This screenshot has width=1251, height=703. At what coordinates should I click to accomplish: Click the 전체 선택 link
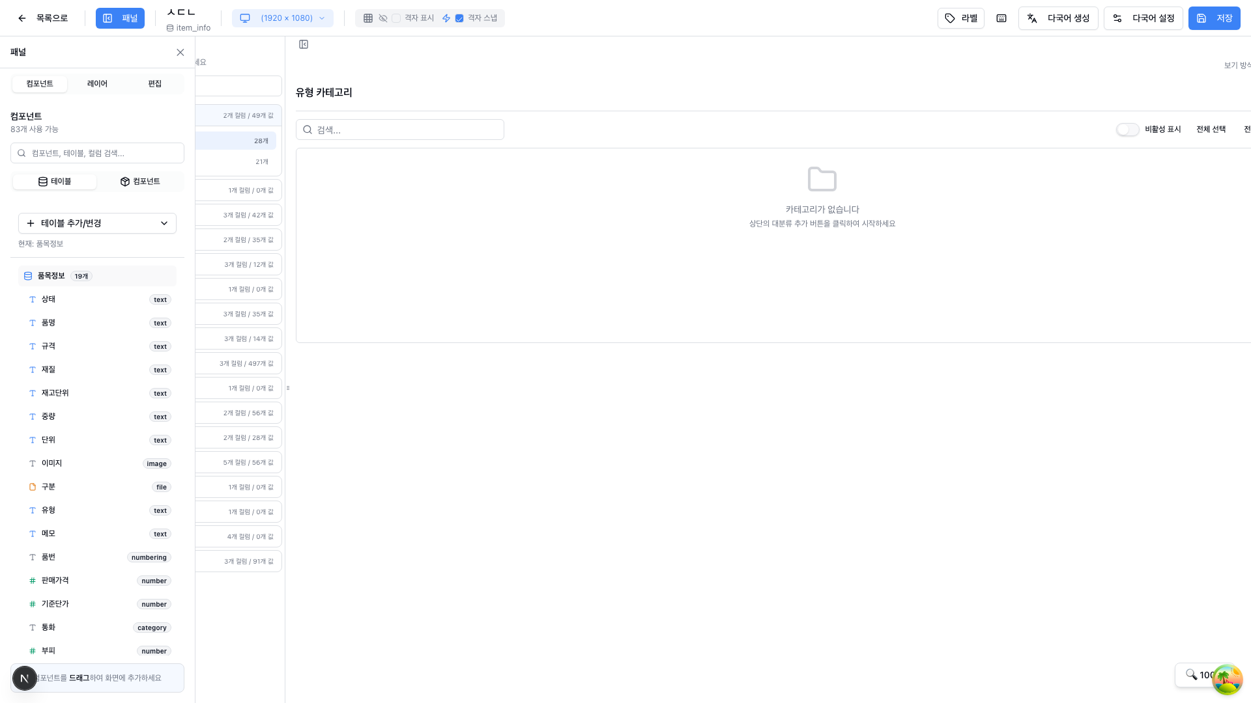click(1211, 130)
